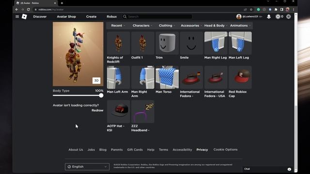The image size is (310, 174).
Task: Open the Jobs footer link
Action: tap(91, 149)
